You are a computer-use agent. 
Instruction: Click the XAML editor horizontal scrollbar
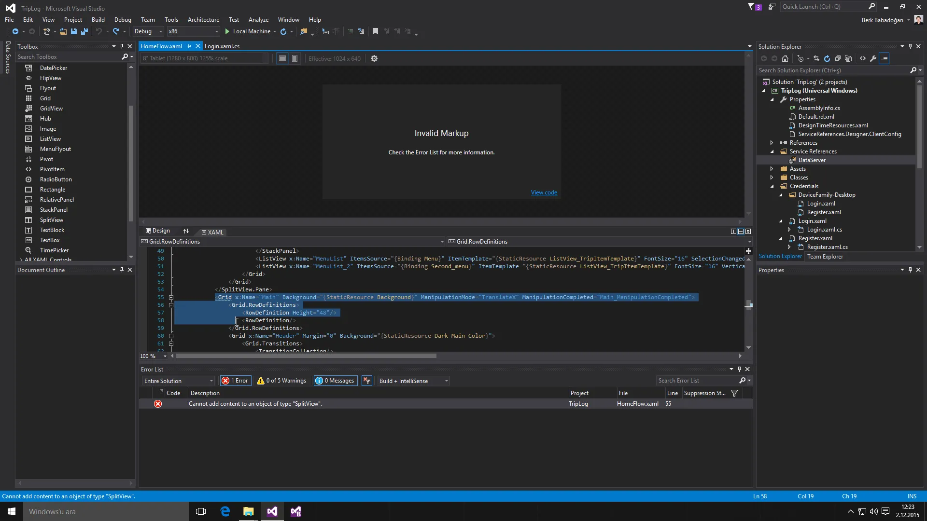(x=306, y=356)
